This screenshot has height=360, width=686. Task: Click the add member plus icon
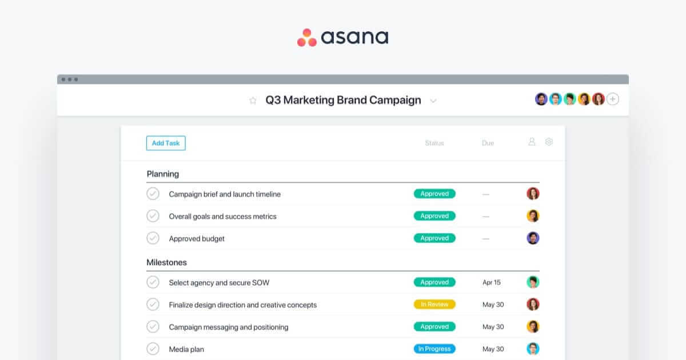pyautogui.click(x=613, y=99)
